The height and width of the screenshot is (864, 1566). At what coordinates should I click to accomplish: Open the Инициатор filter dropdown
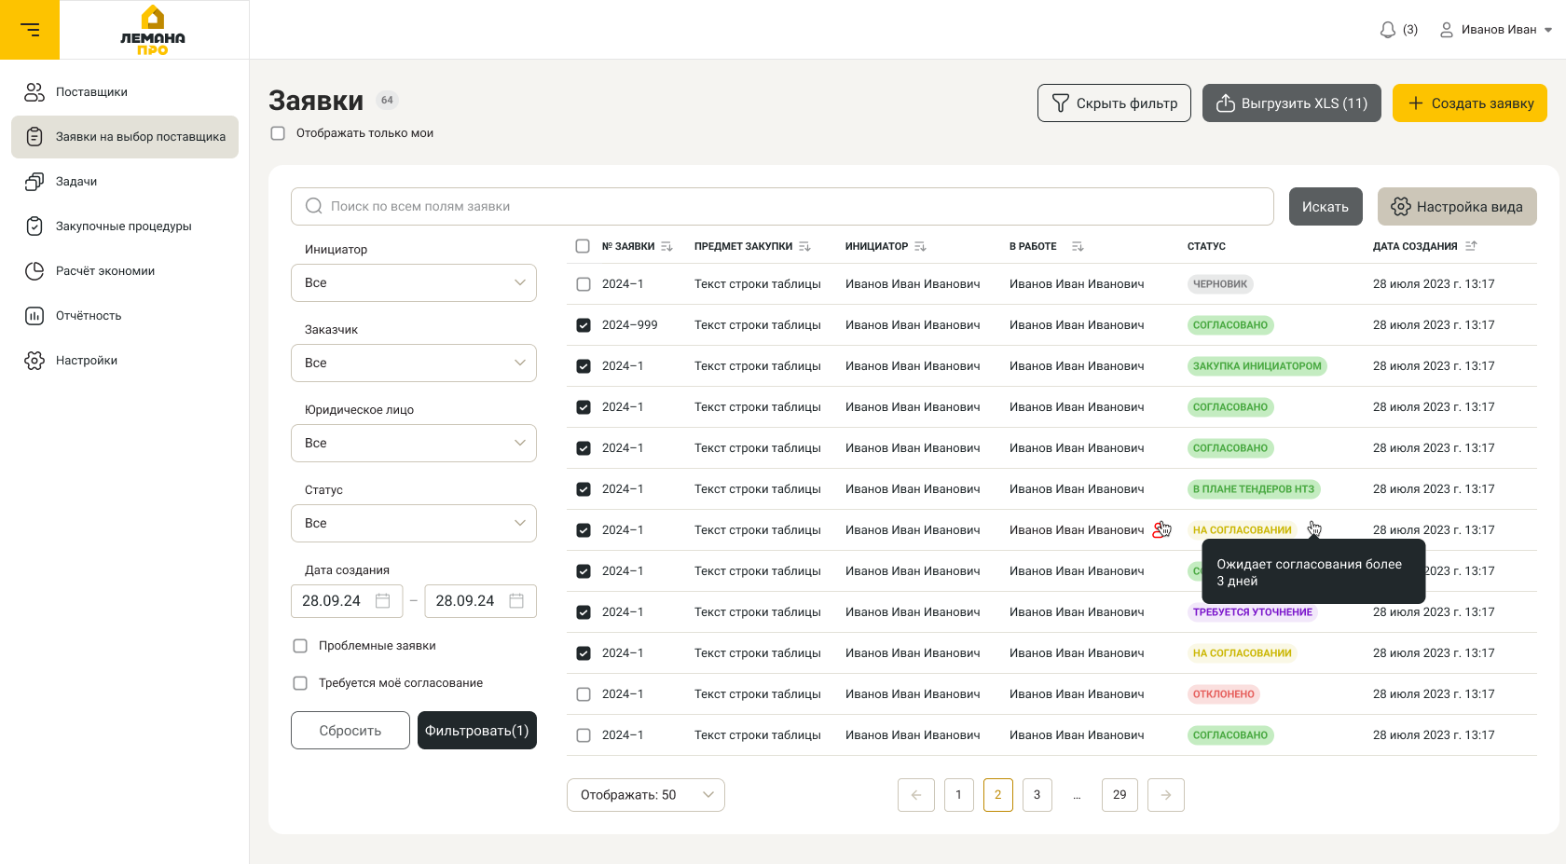pos(414,282)
